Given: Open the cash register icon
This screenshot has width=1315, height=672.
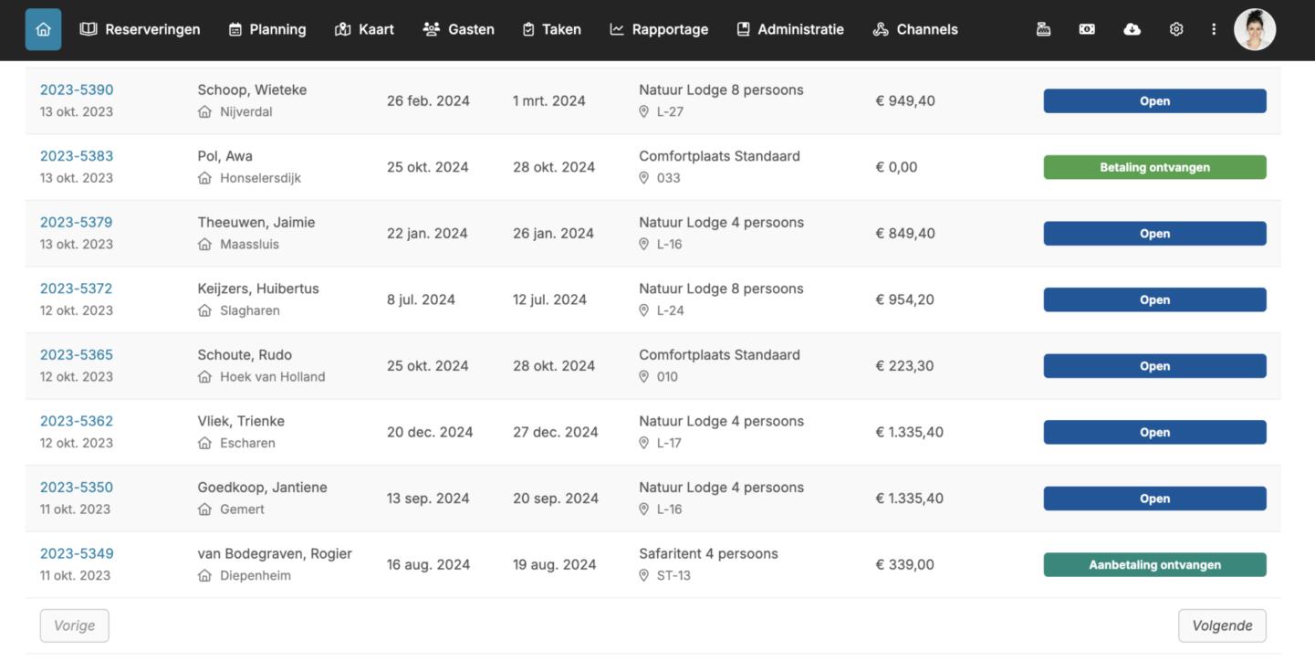Looking at the screenshot, I should 1043,29.
